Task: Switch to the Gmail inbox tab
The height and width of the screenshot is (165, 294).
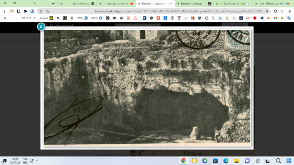Action: click(x=272, y=4)
